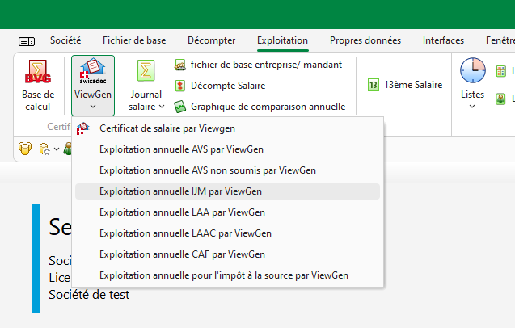Switch to the Décompter ribbon tab

211,40
